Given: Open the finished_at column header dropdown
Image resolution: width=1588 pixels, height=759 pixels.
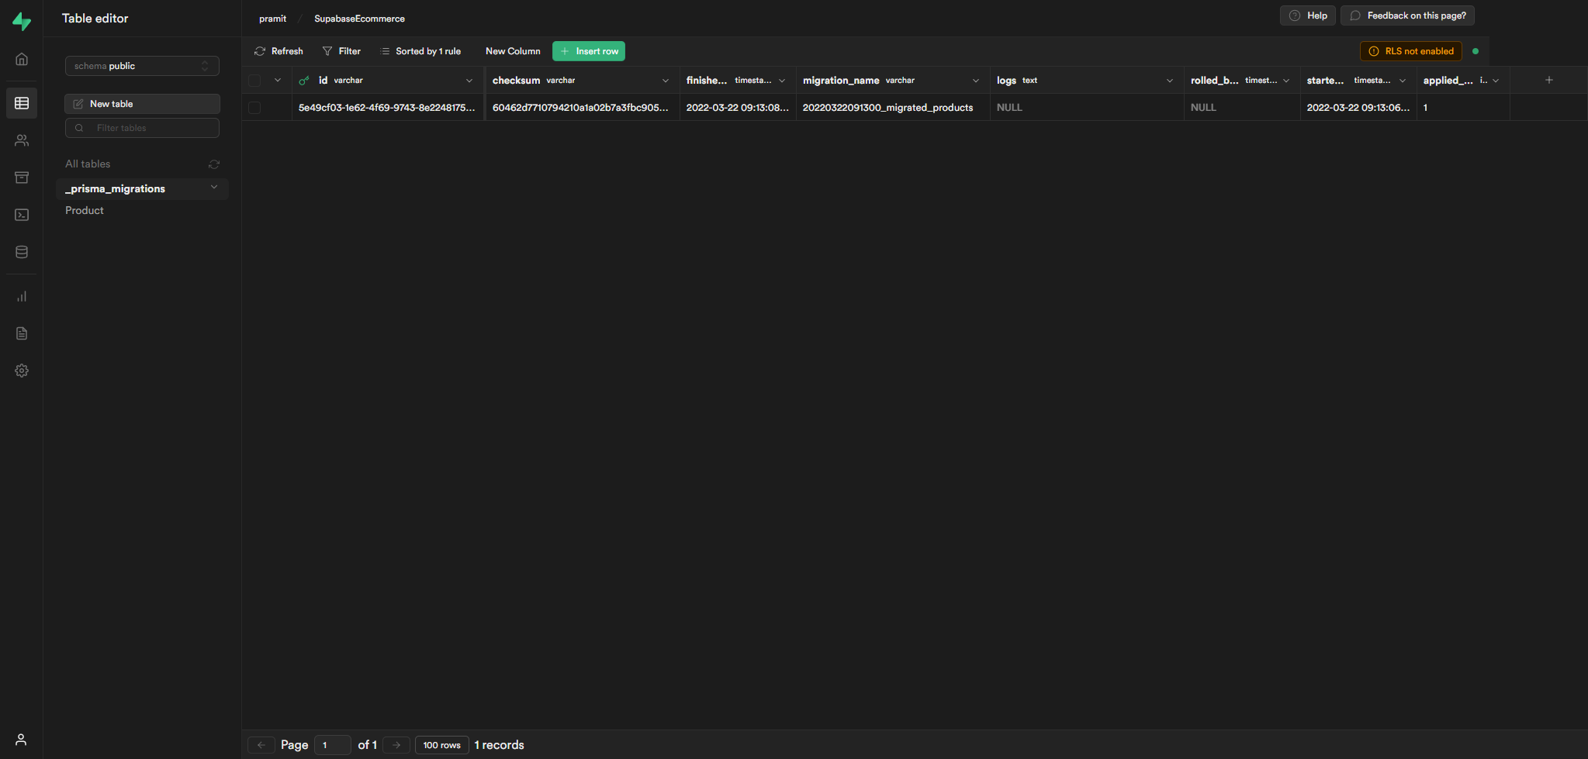Looking at the screenshot, I should 782,81.
